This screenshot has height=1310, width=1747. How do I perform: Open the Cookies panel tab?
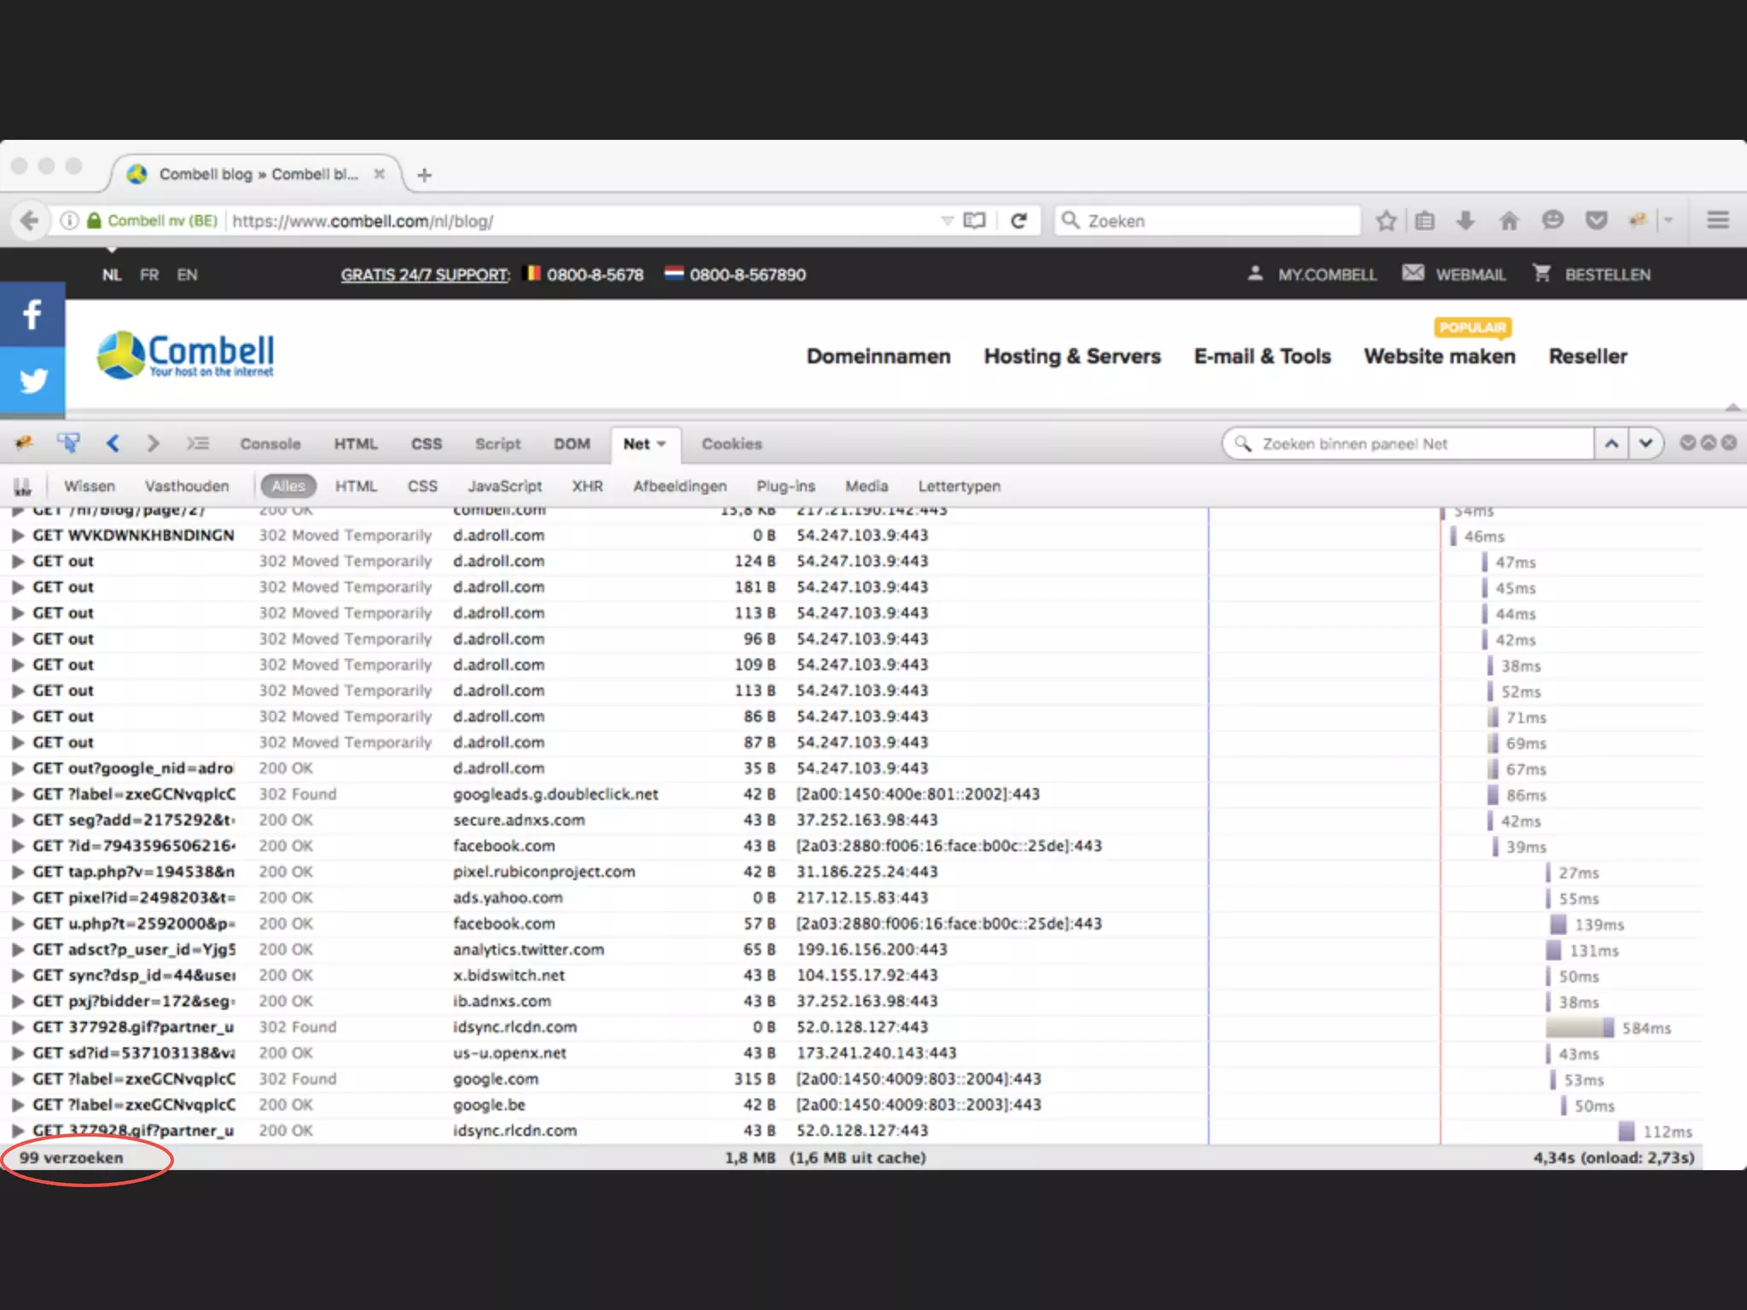coord(731,444)
